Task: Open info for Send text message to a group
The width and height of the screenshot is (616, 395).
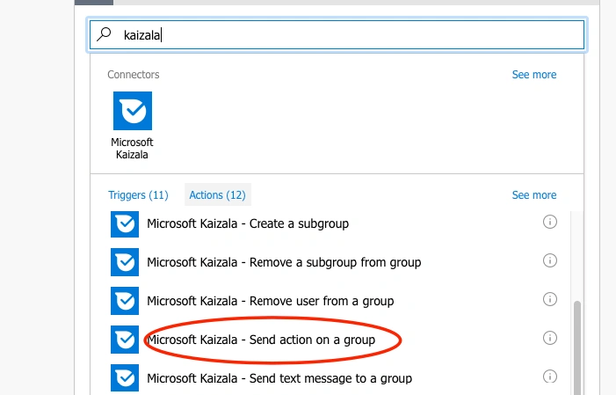Action: coord(549,377)
